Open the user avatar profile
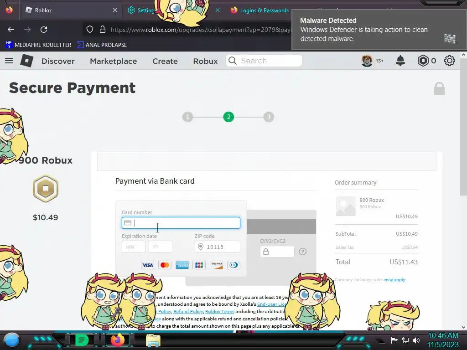This screenshot has height=350, width=467. 367,61
